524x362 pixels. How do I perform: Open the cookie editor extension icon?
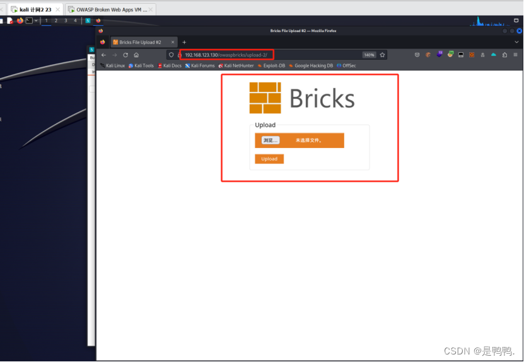(x=428, y=55)
